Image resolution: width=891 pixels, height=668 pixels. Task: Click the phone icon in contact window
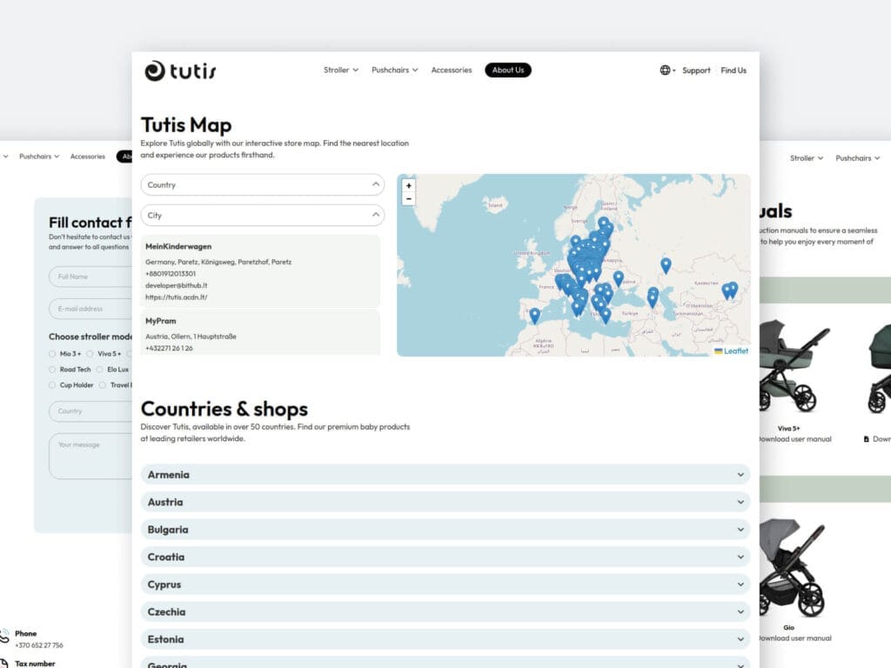[x=4, y=636]
